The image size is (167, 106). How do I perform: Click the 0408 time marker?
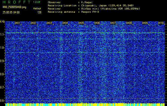pos(129,23)
